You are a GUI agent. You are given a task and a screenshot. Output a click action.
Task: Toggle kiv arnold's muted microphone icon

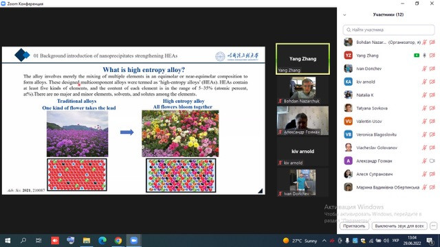(425, 82)
